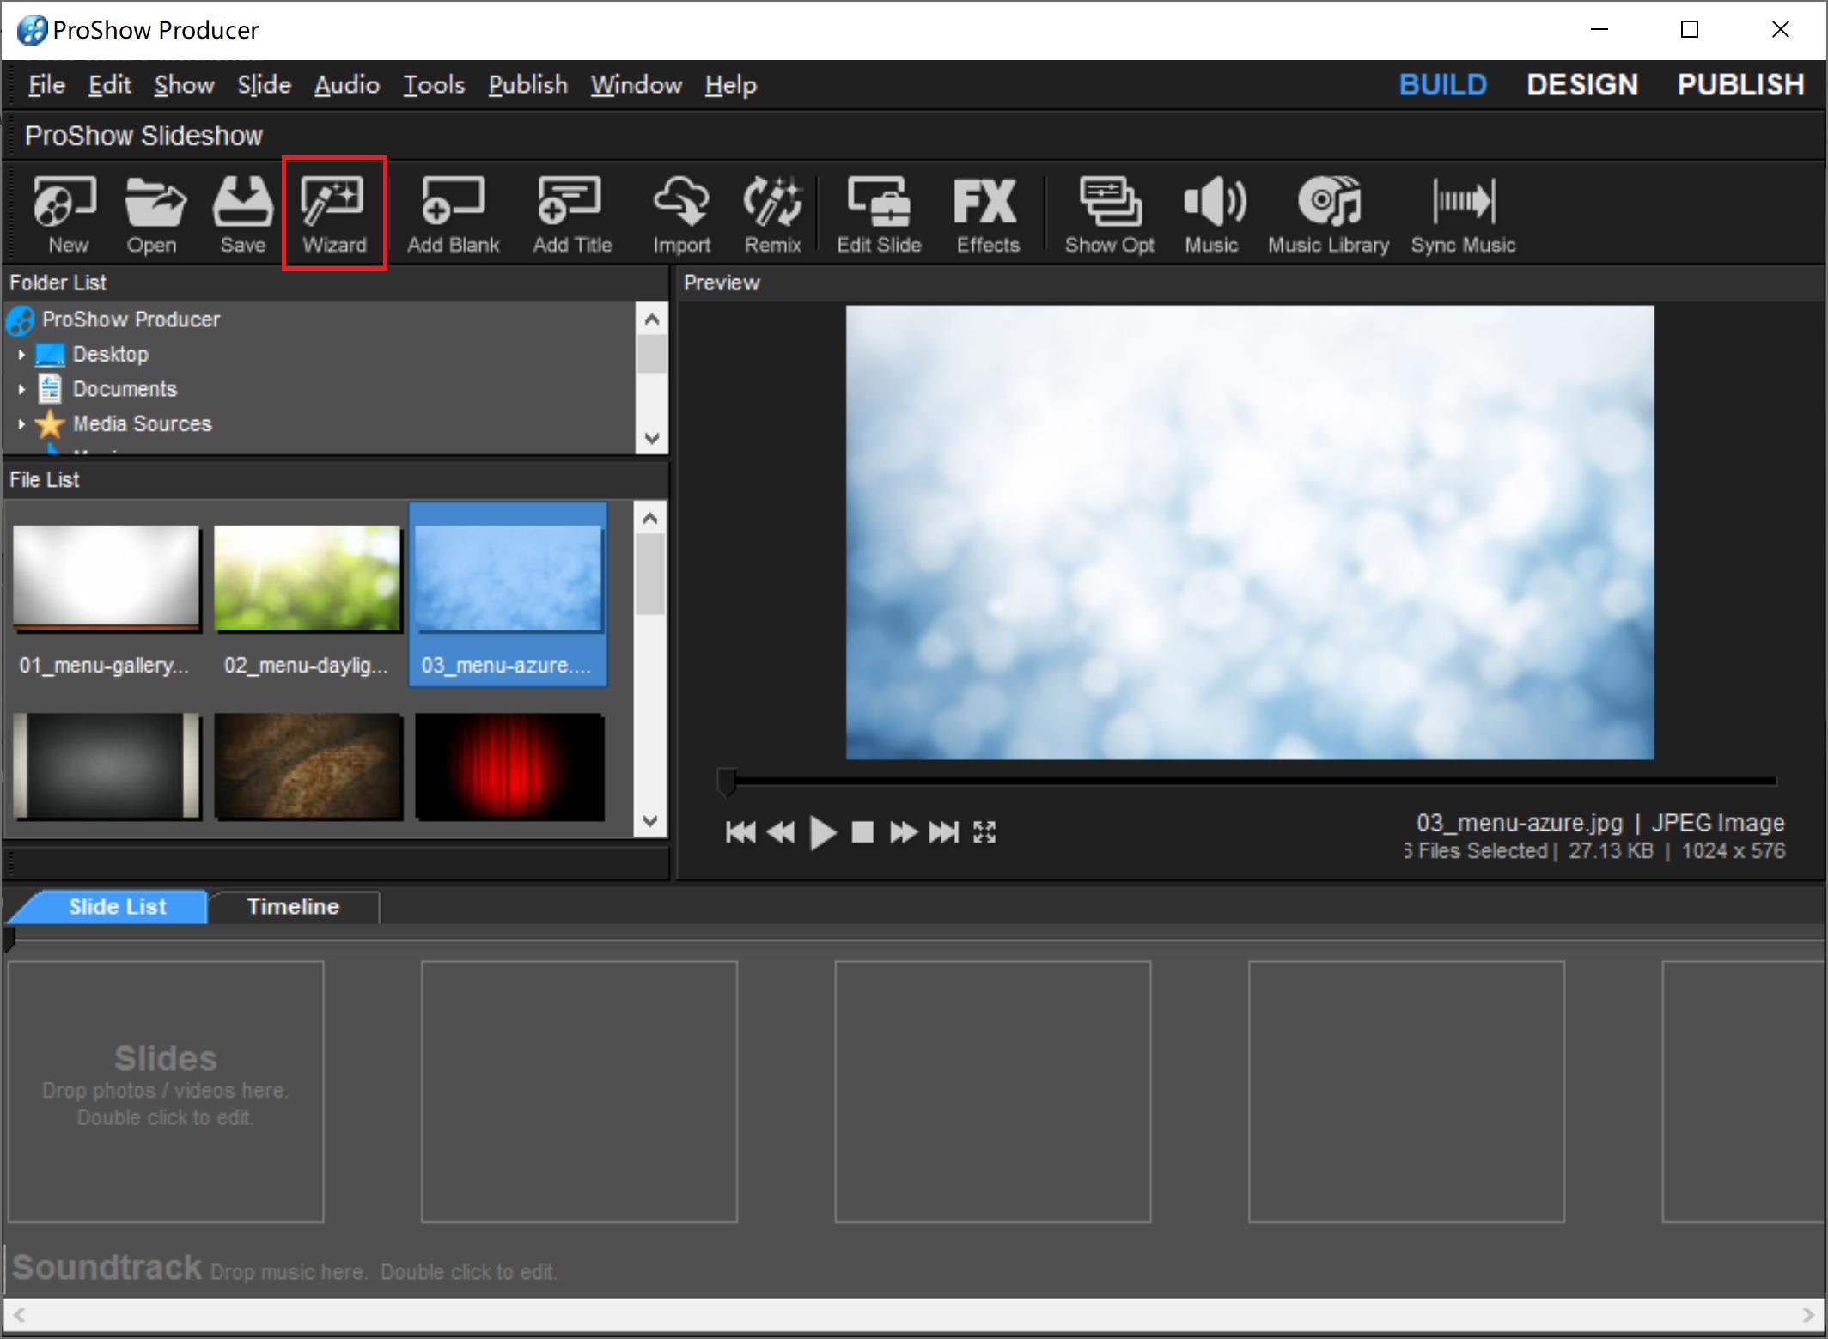Open the Remix tool
Screen dimensions: 1828x1339
click(772, 213)
